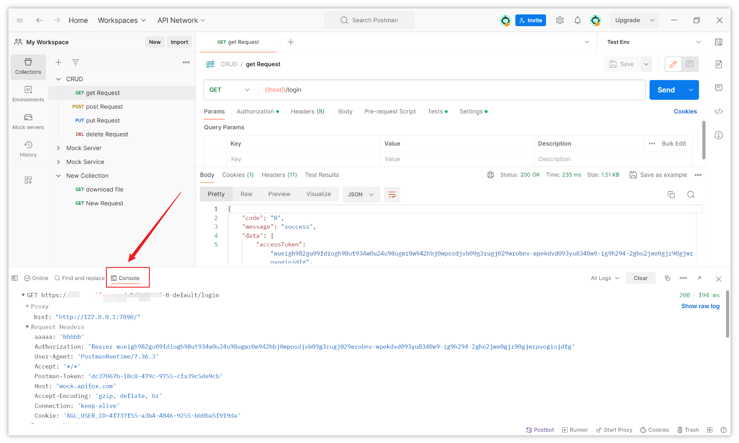Open the Environments panel
The width and height of the screenshot is (739, 443).
(x=28, y=93)
